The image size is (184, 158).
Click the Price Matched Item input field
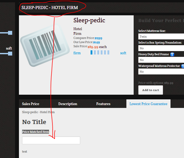pos(51,140)
